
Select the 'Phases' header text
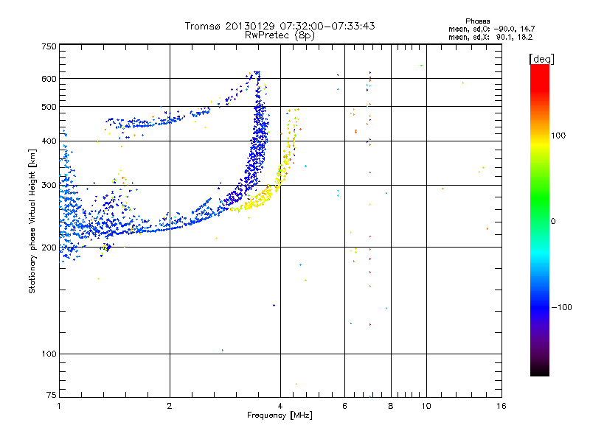coord(477,21)
